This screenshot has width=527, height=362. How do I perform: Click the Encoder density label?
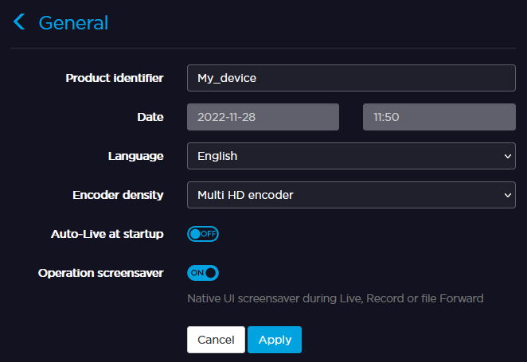pyautogui.click(x=118, y=195)
